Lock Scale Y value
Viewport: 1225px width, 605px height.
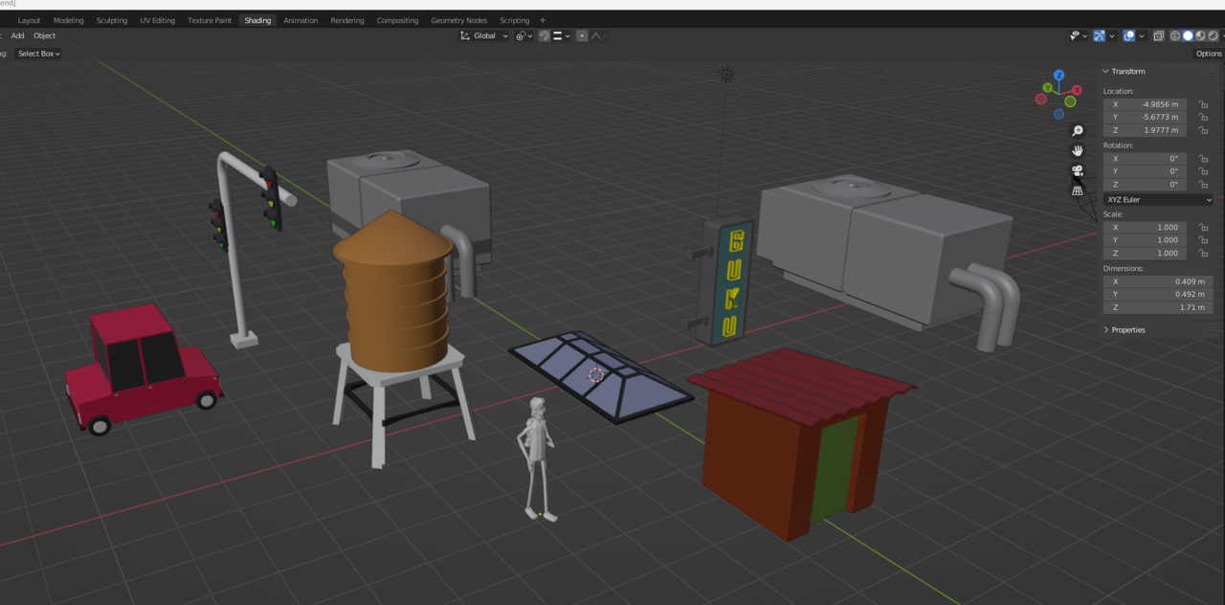pos(1203,240)
